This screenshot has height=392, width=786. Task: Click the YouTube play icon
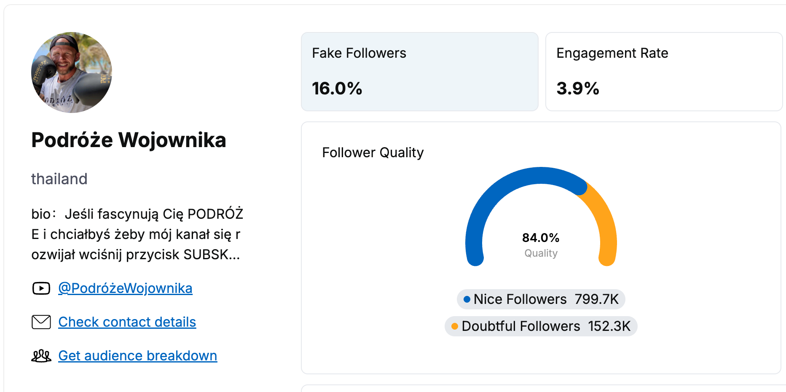pyautogui.click(x=41, y=288)
